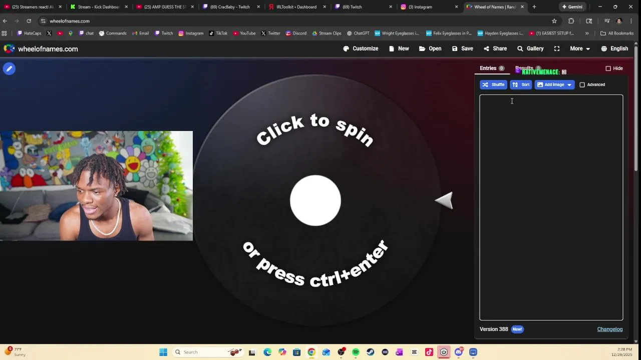Click the wheelofnames.com logo

41,49
